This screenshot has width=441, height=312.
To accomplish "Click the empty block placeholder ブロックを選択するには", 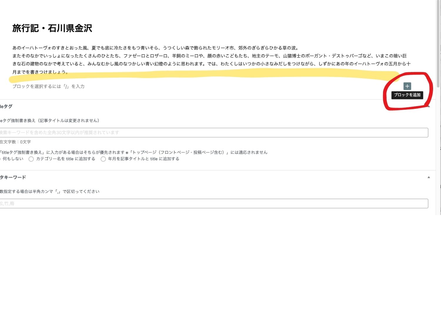I will coord(49,86).
